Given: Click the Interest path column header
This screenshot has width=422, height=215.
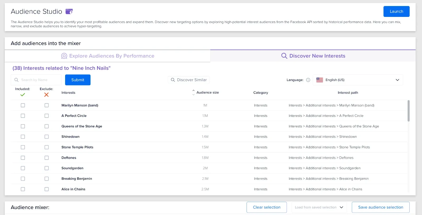Looking at the screenshot, I should pos(348,93).
